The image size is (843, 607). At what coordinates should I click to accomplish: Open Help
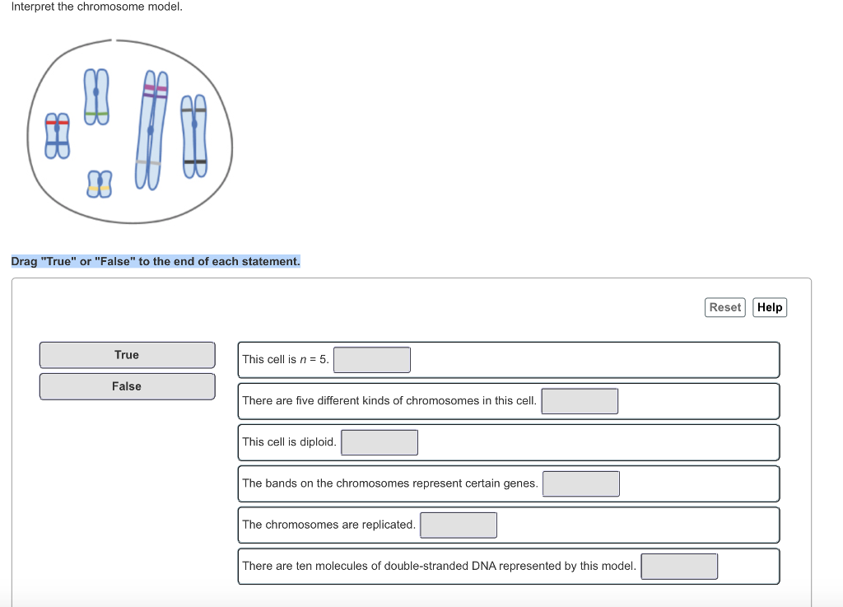[769, 306]
